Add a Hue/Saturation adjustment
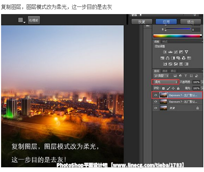This screenshot has width=204, height=172. (x=162, y=58)
